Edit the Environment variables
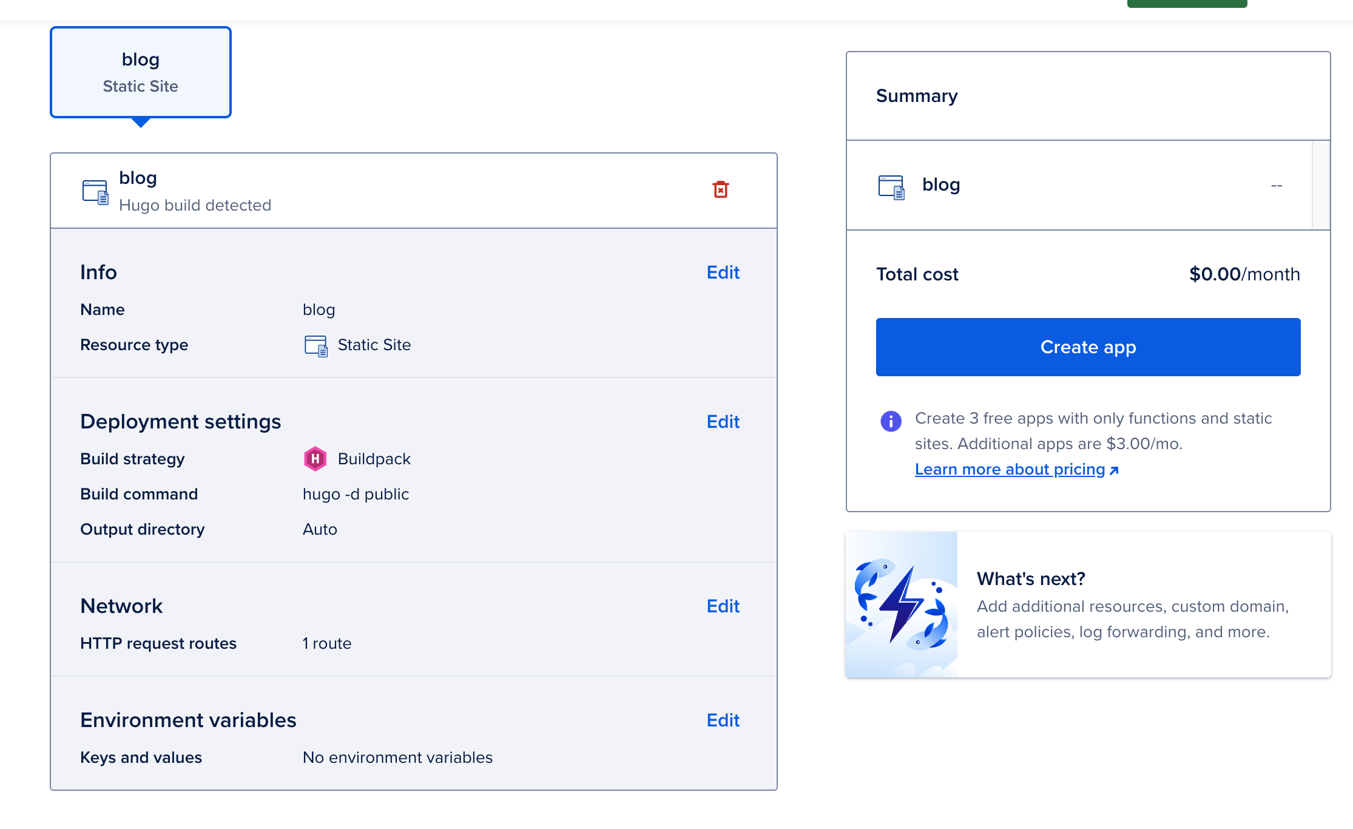This screenshot has width=1353, height=829. [723, 720]
